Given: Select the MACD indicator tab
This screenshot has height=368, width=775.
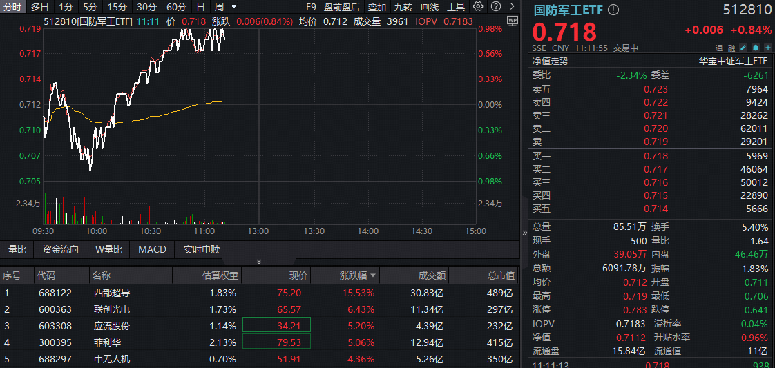Looking at the screenshot, I should 152,249.
